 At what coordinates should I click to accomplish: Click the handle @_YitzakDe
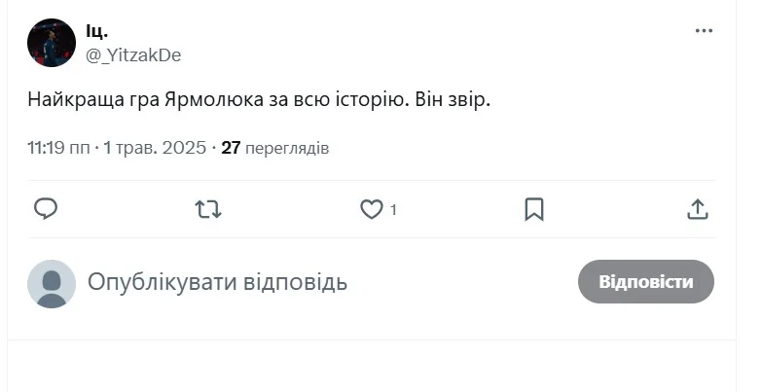click(x=133, y=55)
